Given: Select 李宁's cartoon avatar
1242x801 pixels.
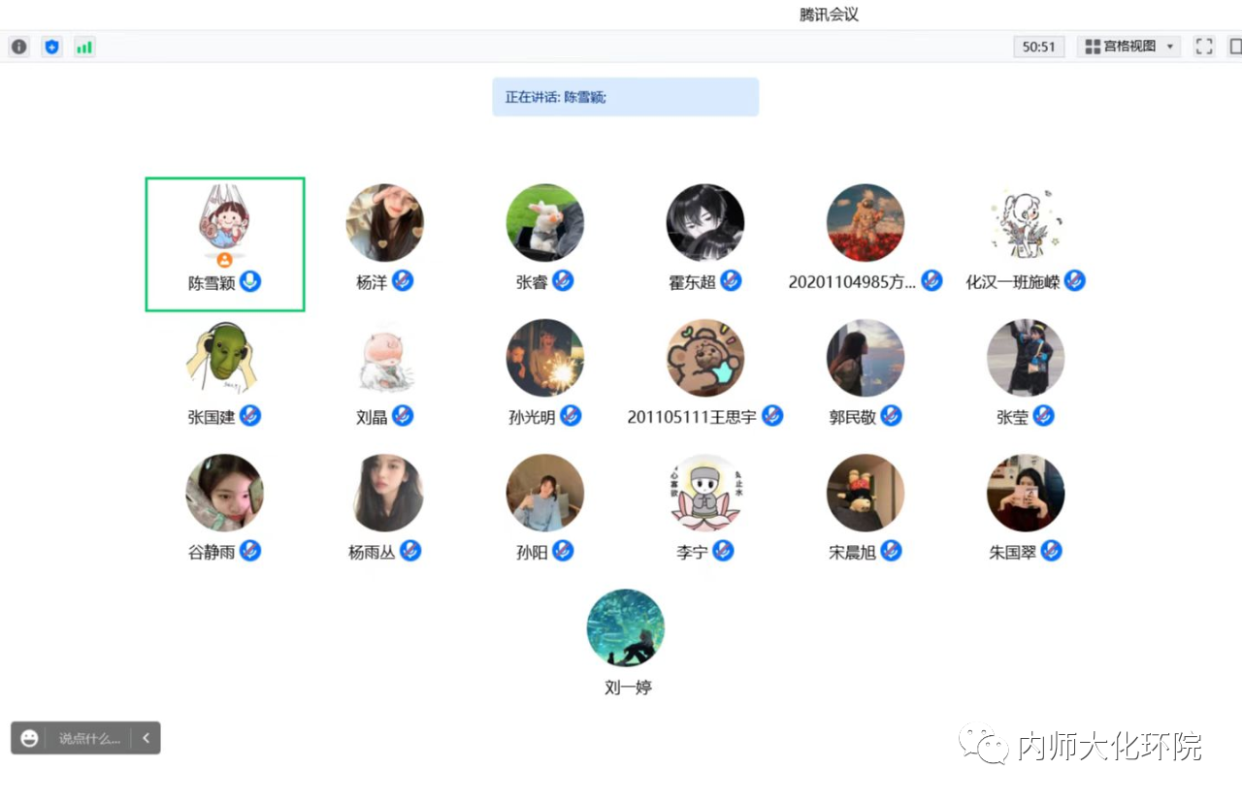Looking at the screenshot, I should tap(705, 493).
